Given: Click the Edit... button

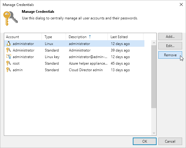Looking at the screenshot, I should pyautogui.click(x=170, y=46).
